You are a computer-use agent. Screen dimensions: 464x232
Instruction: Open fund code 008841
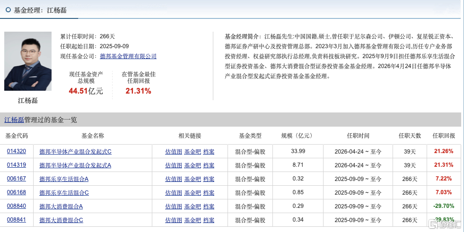(x=16, y=220)
